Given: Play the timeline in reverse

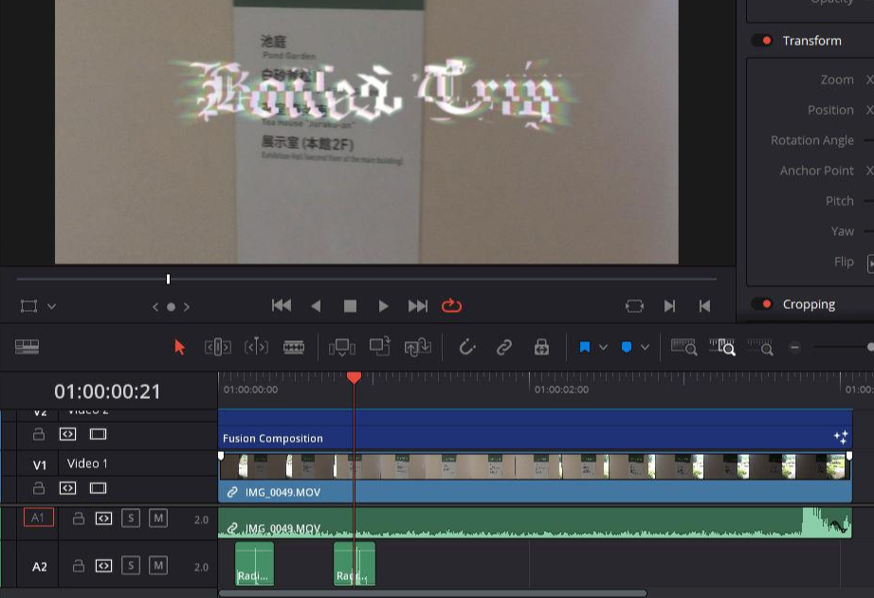Looking at the screenshot, I should 316,306.
